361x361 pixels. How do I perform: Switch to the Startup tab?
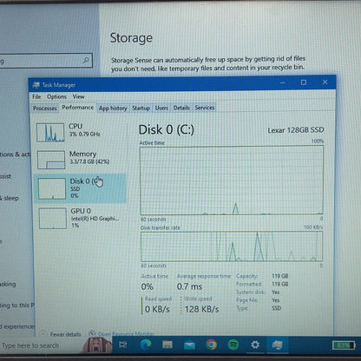click(141, 108)
